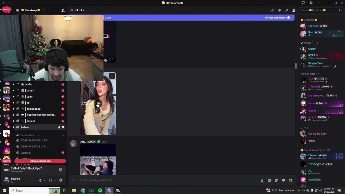Screen dimensions: 345x194
Task: Open User Settings gear
Action: [x=61, y=180]
